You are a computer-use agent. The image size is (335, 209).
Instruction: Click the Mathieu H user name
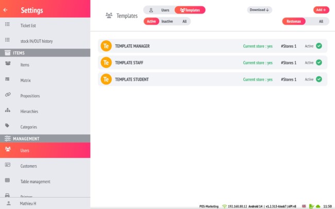pyautogui.click(x=28, y=203)
